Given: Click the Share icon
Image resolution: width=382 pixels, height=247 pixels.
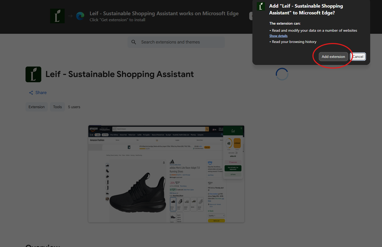Looking at the screenshot, I should pos(31,93).
